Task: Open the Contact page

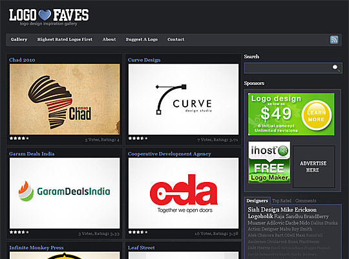Action: pyautogui.click(x=176, y=39)
